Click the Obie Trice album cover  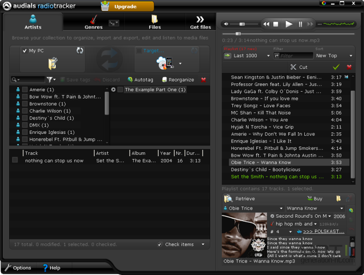point(244,235)
